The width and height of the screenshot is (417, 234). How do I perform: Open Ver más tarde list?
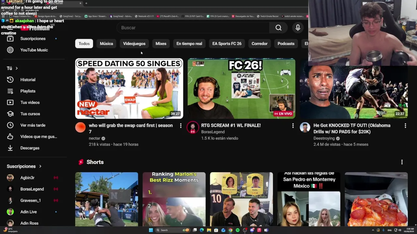[33, 125]
